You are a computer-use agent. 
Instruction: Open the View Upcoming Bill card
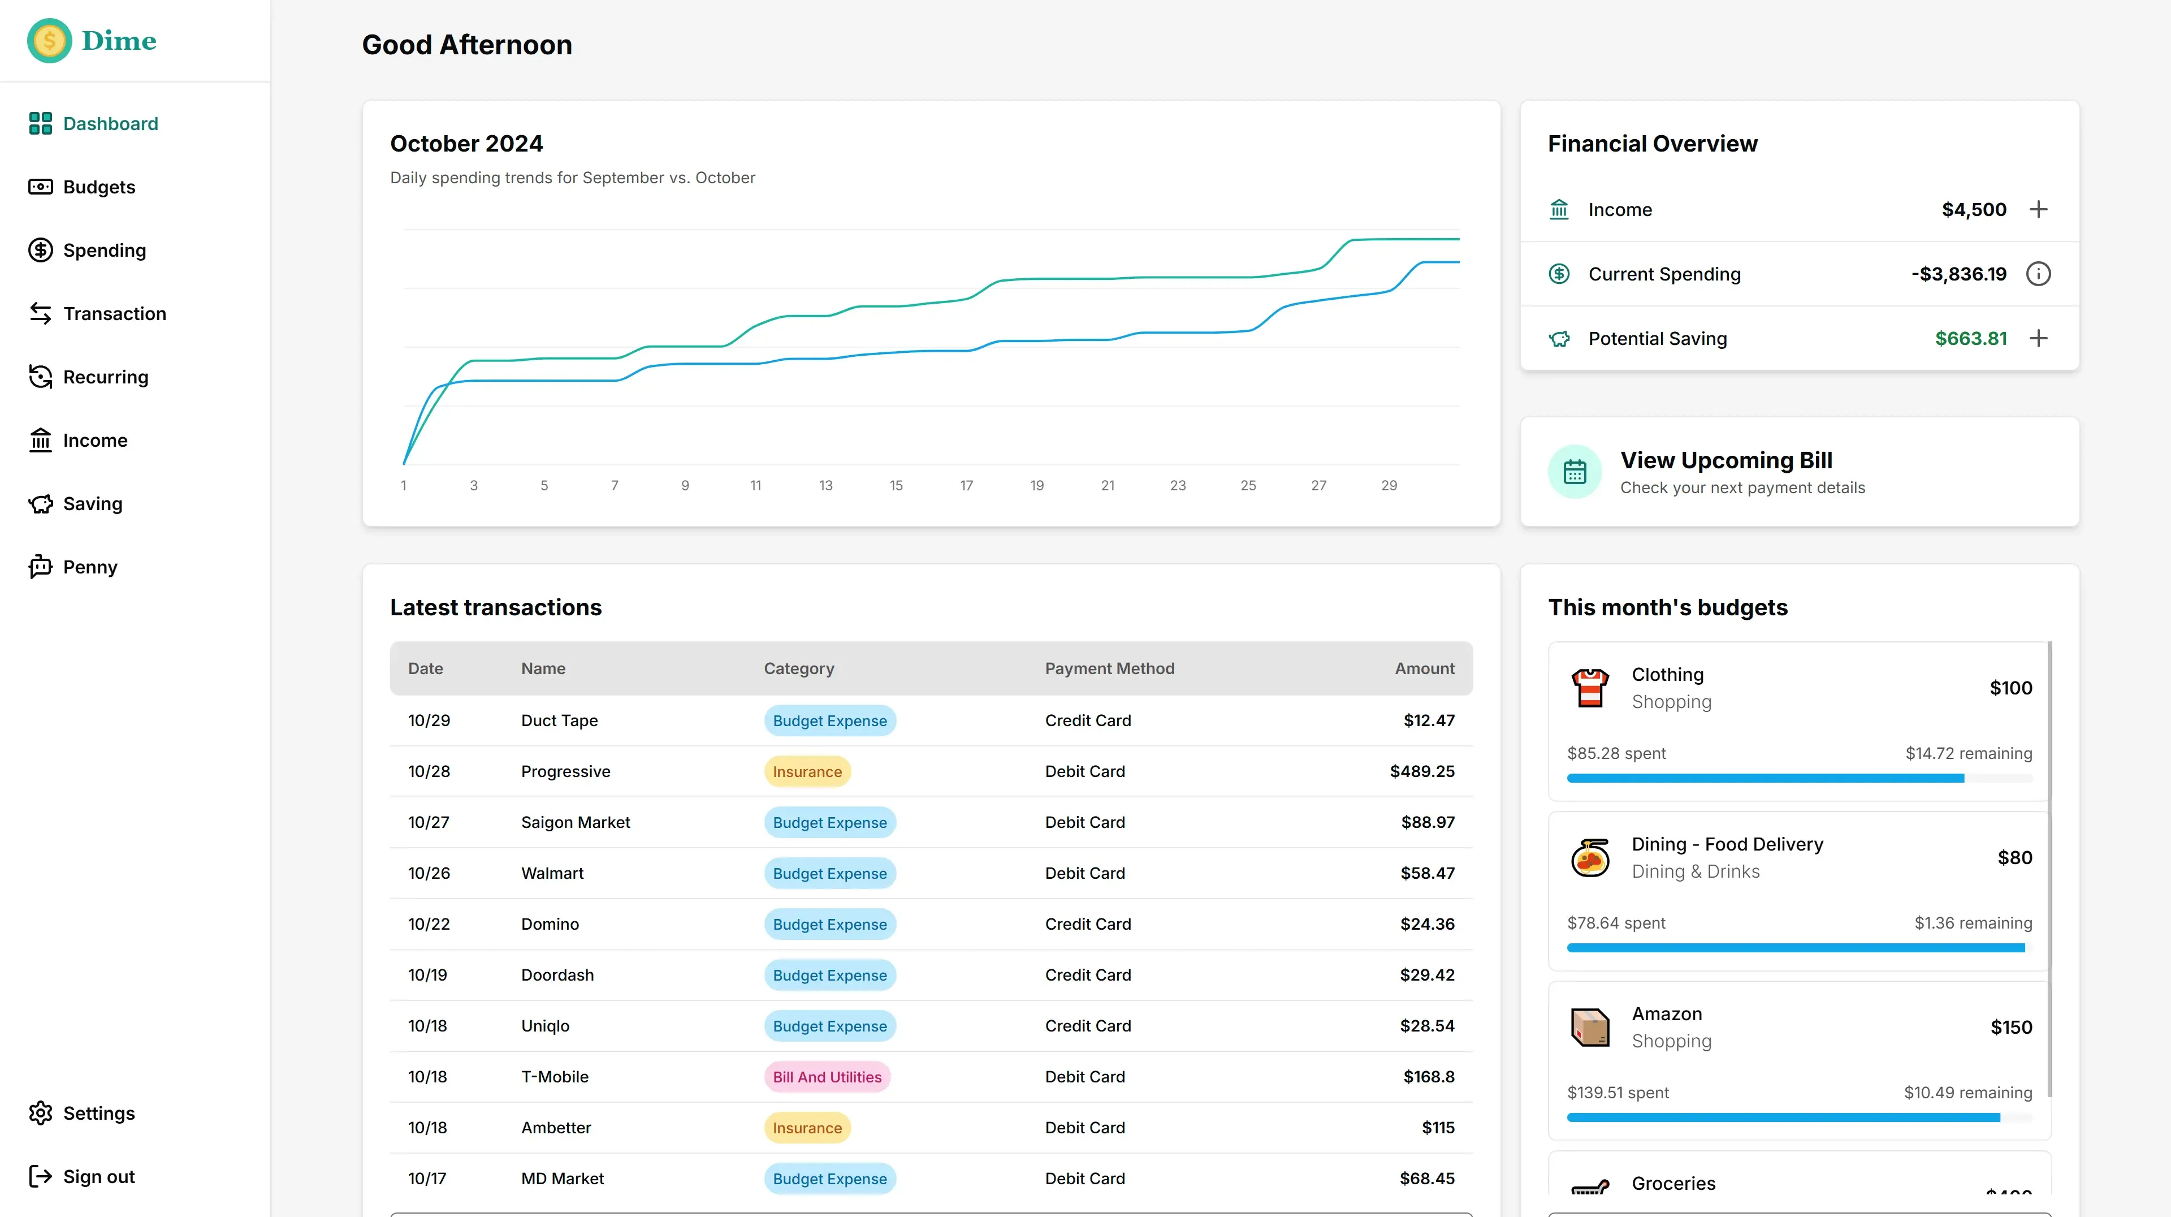coord(1800,472)
